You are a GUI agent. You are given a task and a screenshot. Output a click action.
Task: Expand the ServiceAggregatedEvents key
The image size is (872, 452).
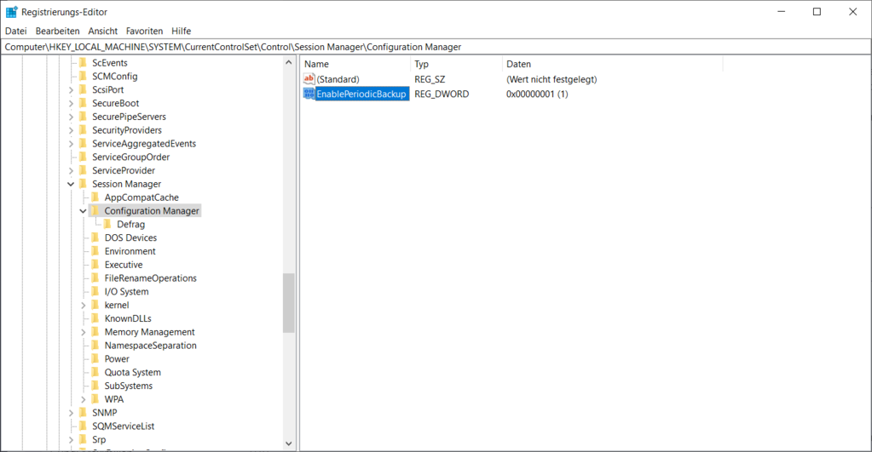coord(71,144)
